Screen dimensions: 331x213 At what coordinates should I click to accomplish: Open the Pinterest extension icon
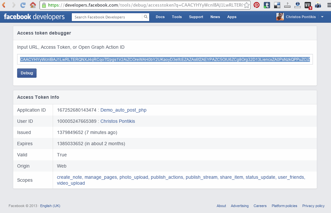[x=257, y=5]
